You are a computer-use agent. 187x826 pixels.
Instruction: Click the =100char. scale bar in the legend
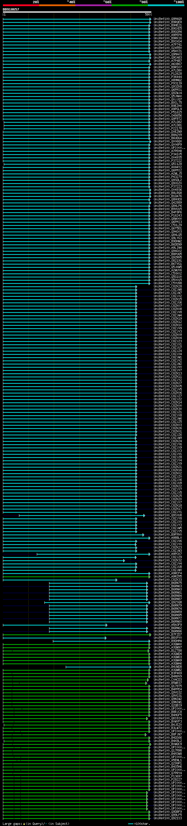[x=130, y=823]
